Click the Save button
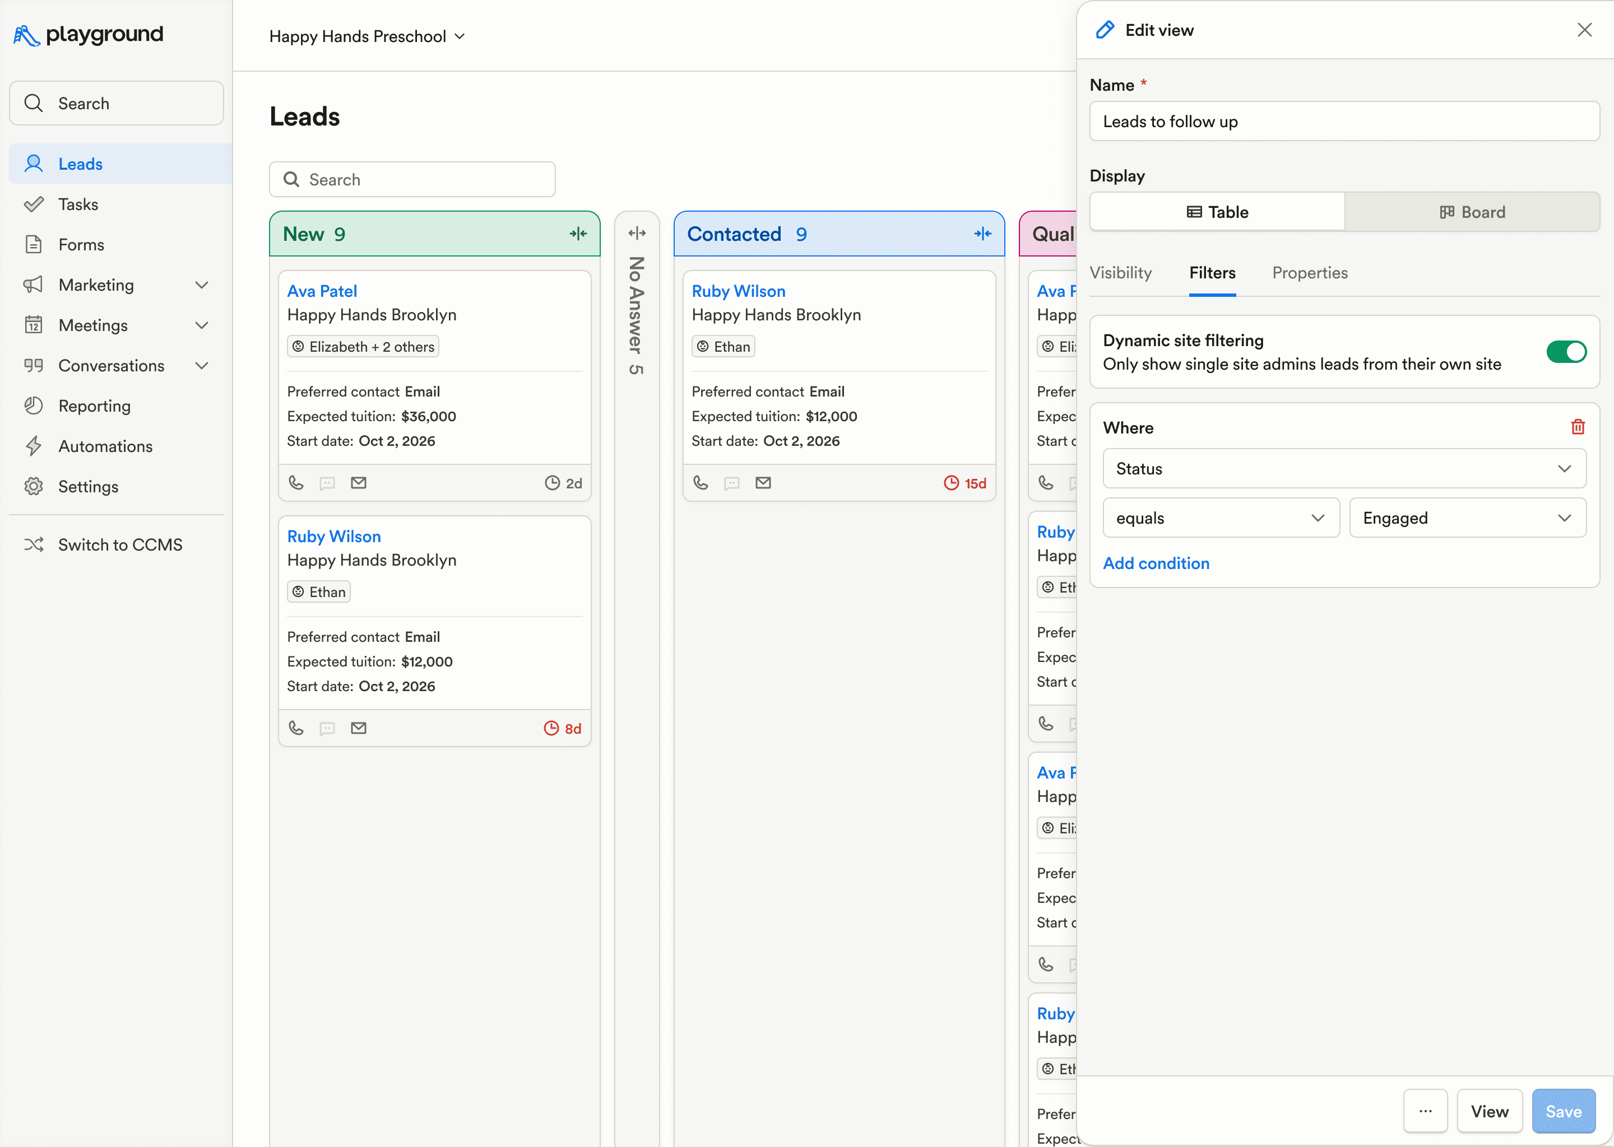 click(1563, 1111)
